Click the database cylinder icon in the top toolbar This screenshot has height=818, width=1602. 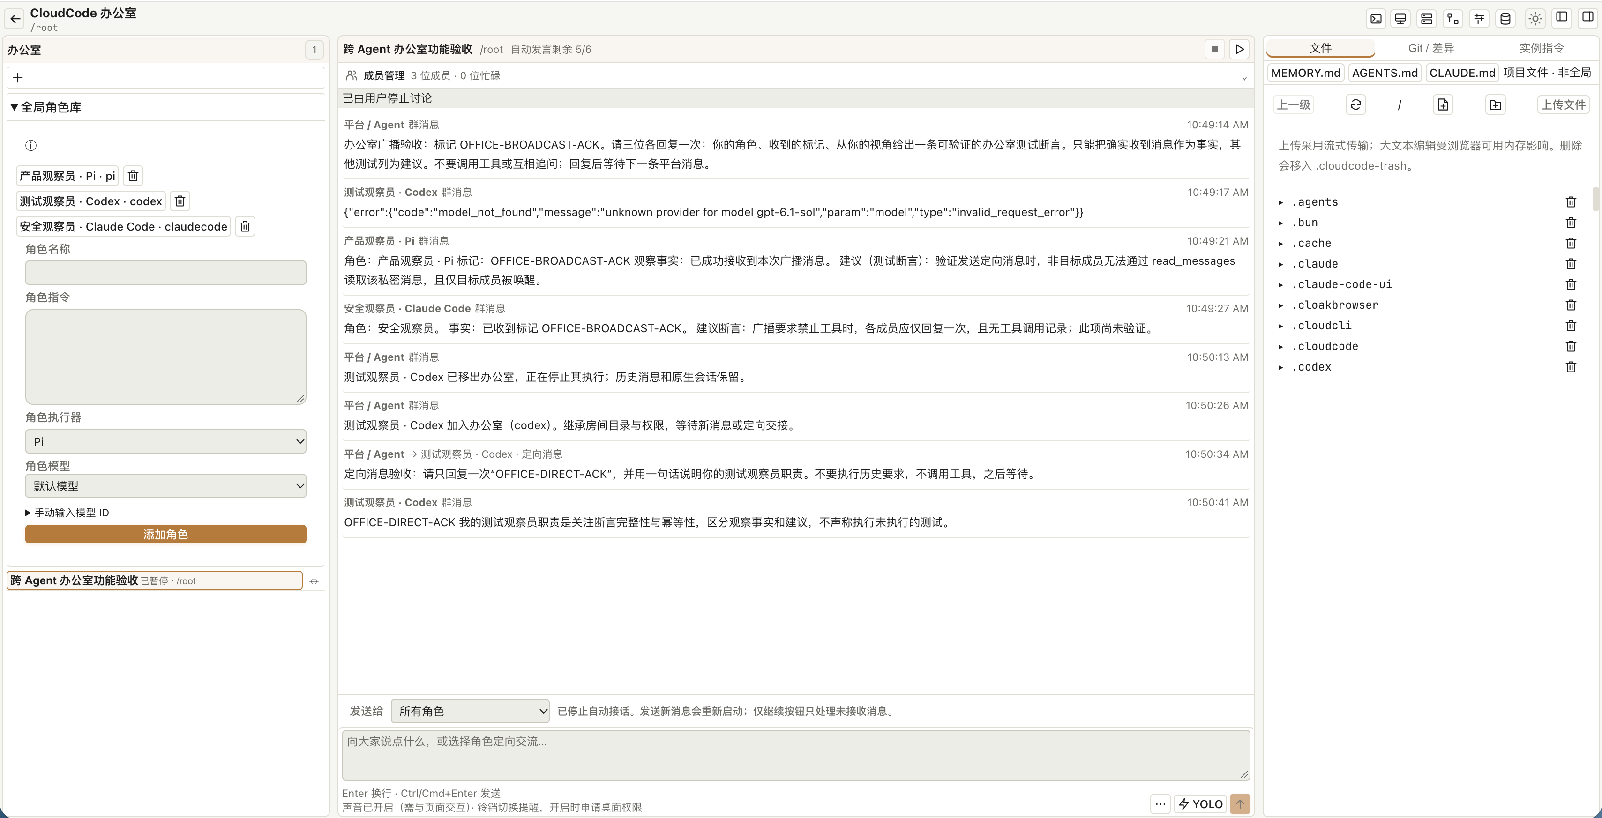(1505, 19)
